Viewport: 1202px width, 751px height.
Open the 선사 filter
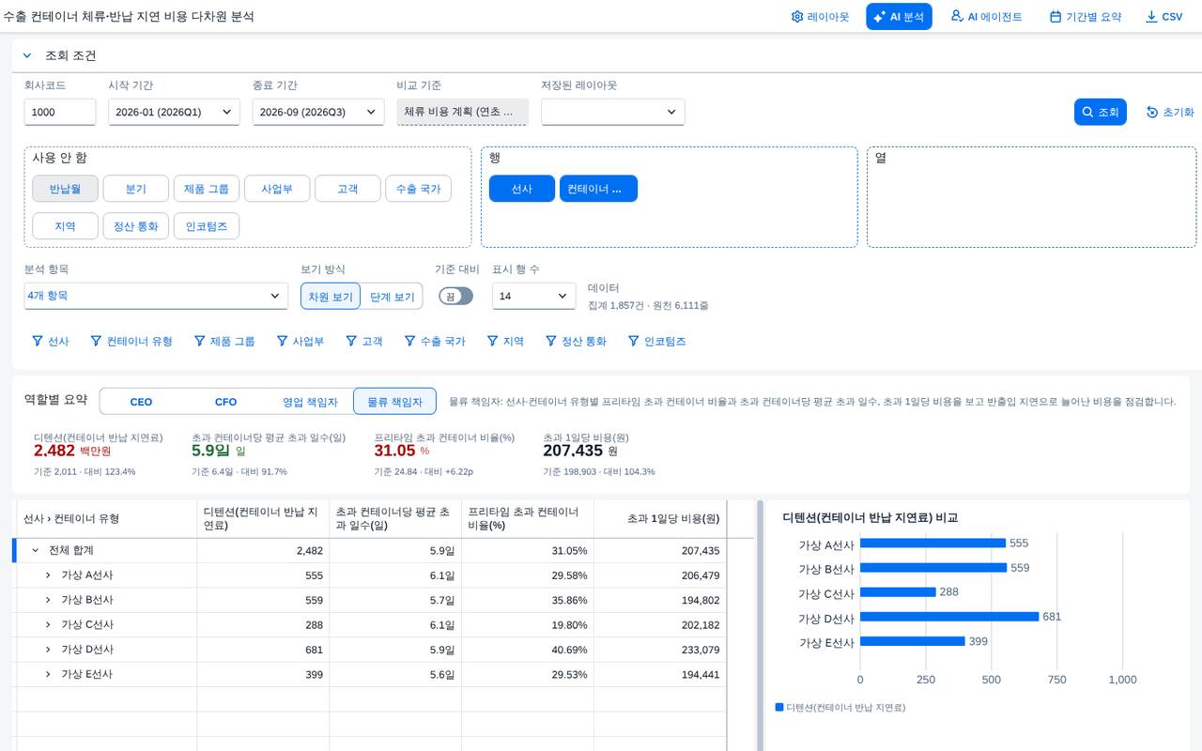(51, 342)
